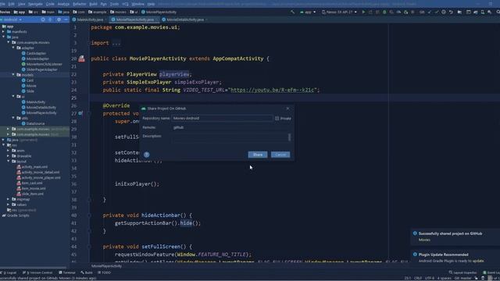Screen dimensions: 500x281
Task: Open the project settings gear in Project panel
Action: coord(59,20)
